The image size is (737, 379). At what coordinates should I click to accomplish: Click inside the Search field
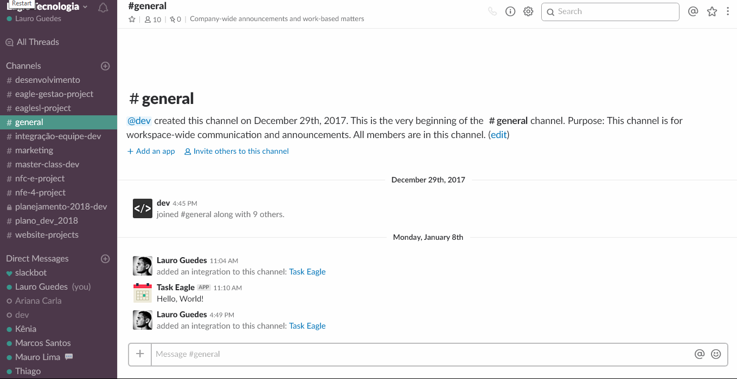point(610,11)
